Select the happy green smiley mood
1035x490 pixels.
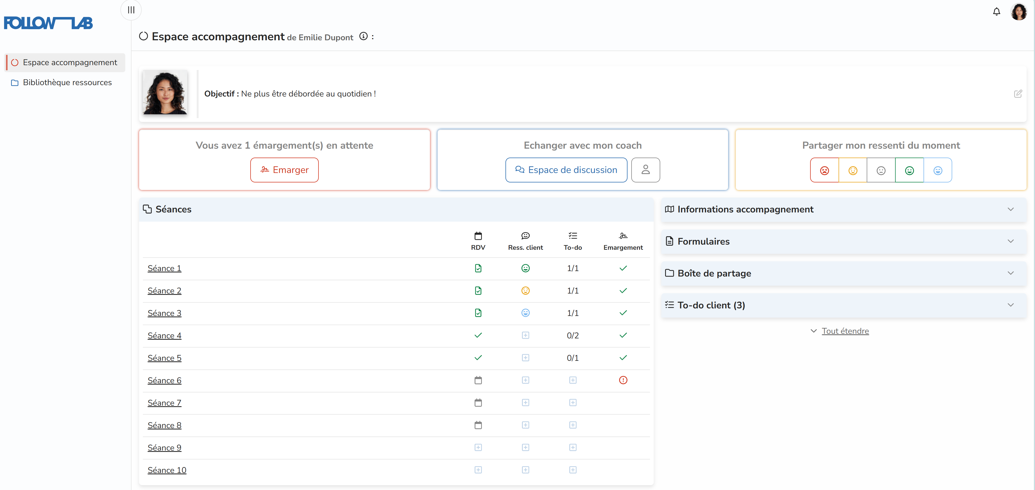pos(909,171)
